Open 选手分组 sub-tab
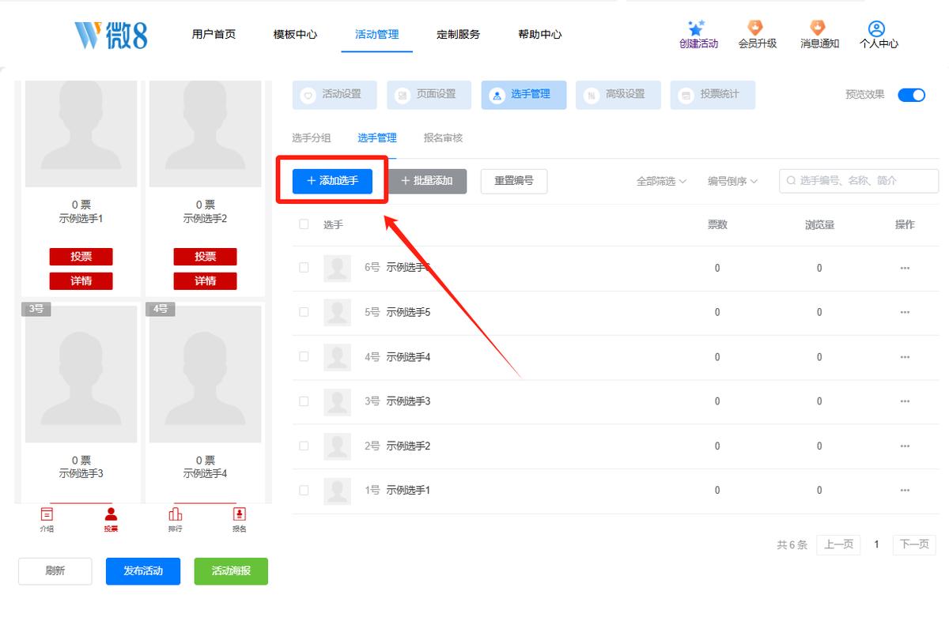This screenshot has height=617, width=949. click(312, 138)
